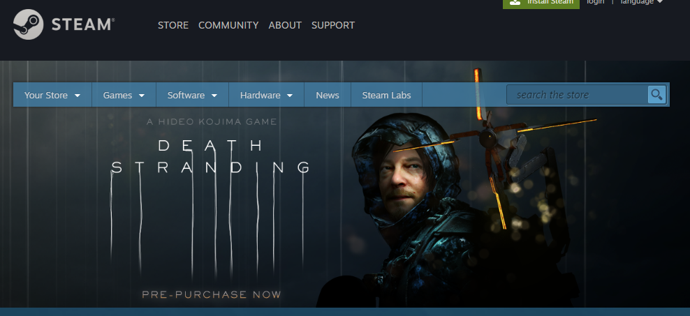Open Steam Labs from the store bar
Viewport: 690px width, 316px height.
pyautogui.click(x=386, y=96)
